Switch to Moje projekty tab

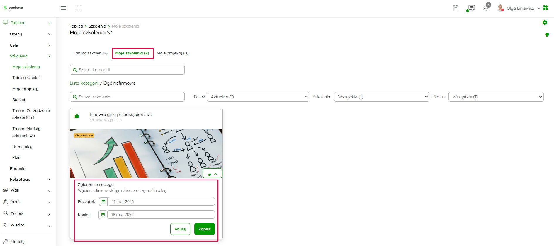click(172, 53)
